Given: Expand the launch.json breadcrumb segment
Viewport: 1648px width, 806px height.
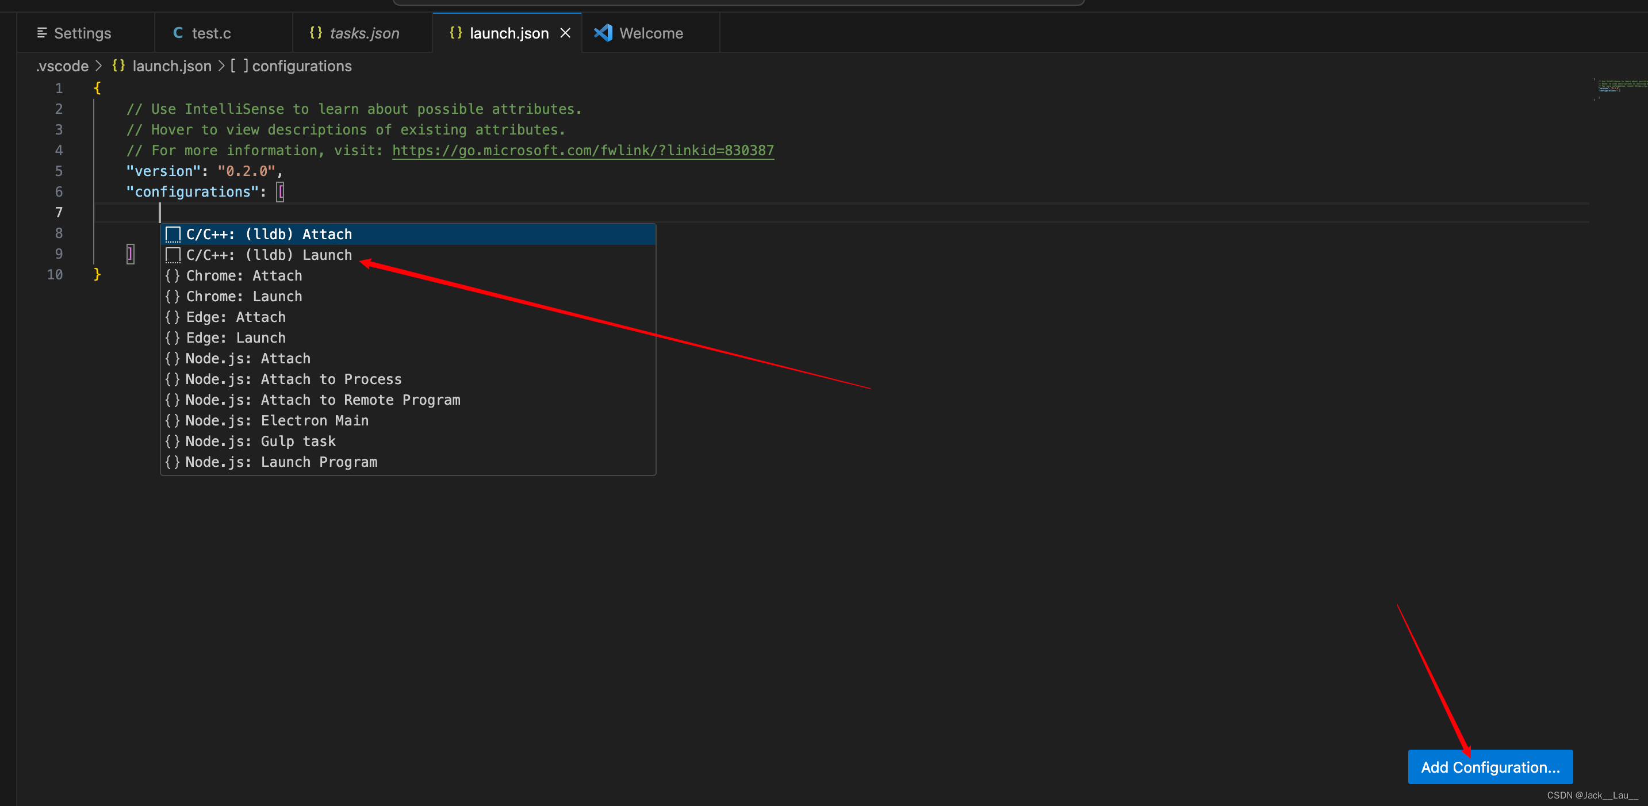Looking at the screenshot, I should [x=171, y=66].
